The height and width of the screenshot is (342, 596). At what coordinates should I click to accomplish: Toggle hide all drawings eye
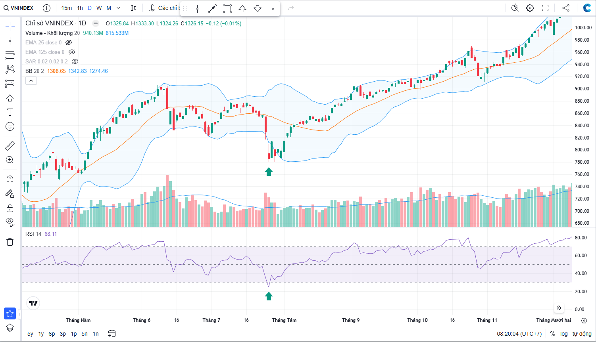10,222
